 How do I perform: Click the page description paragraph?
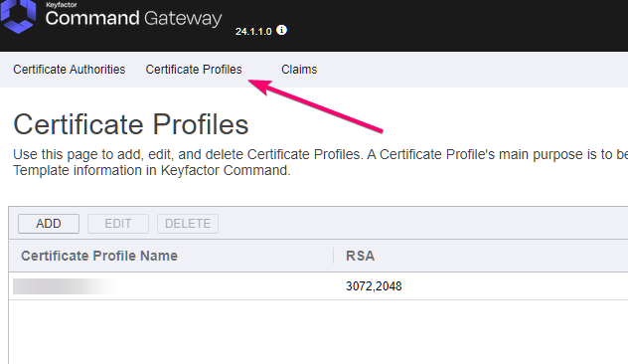click(320, 162)
